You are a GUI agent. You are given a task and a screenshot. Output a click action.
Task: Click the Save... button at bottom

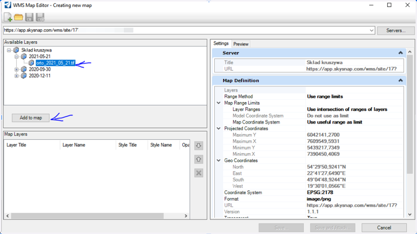281,228
